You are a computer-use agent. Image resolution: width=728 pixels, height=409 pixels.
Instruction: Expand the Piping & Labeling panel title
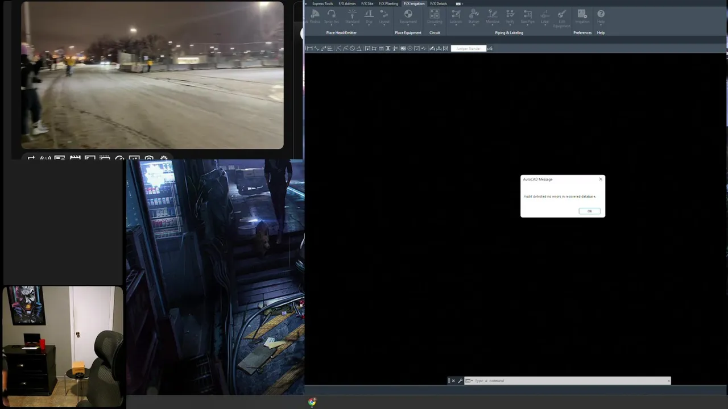509,33
